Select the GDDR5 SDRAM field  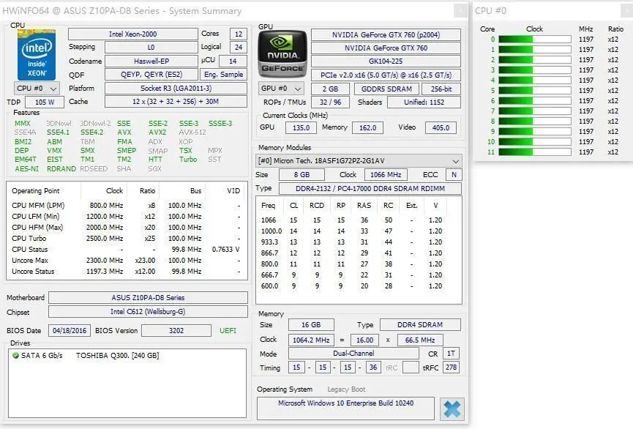point(386,89)
